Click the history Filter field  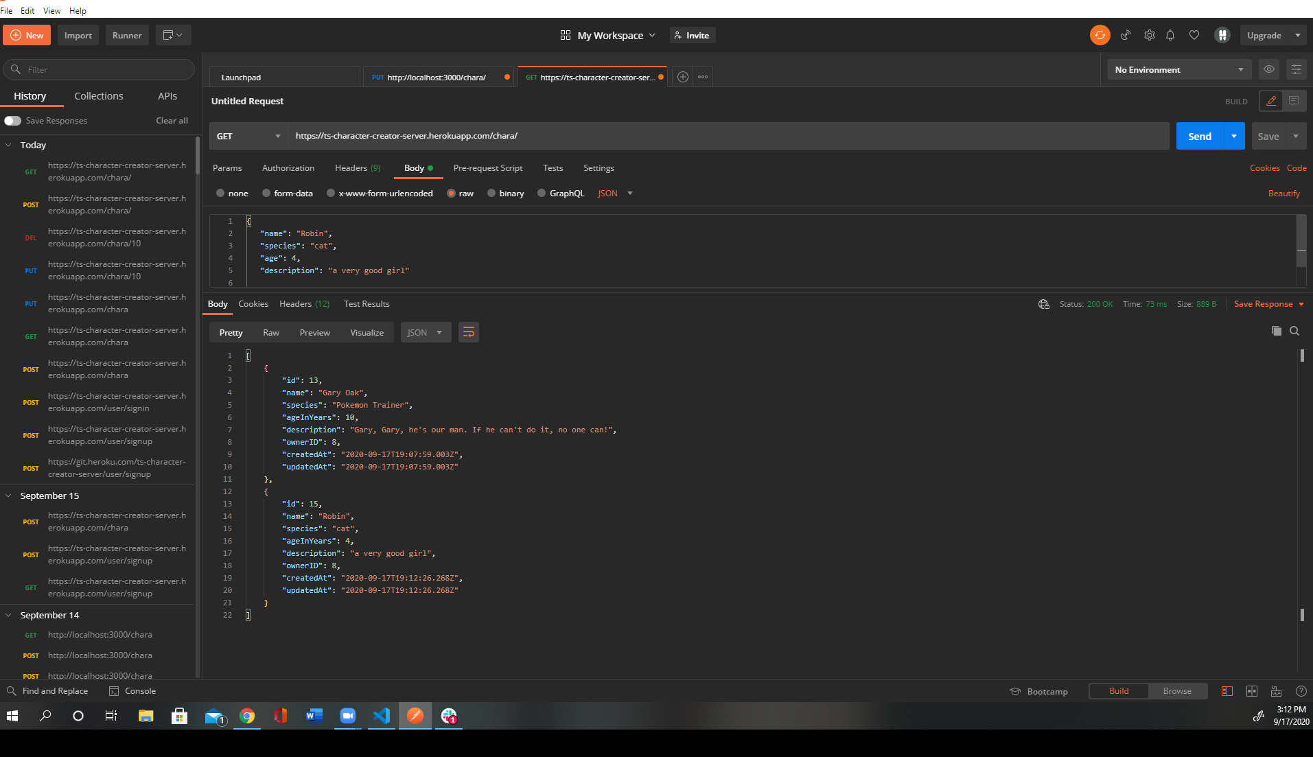(x=99, y=69)
